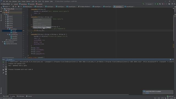Toggle the read-only lock icon in the status bar
The width and height of the screenshot is (176, 99).
pos(166,98)
